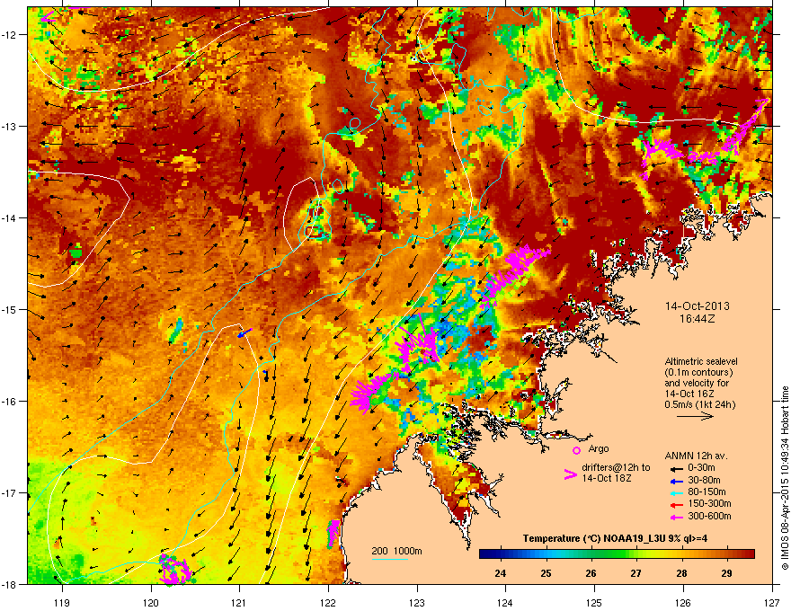Screen dimensions: 791x611
Task: Click the latitude axis label -18
Action: pyautogui.click(x=10, y=584)
